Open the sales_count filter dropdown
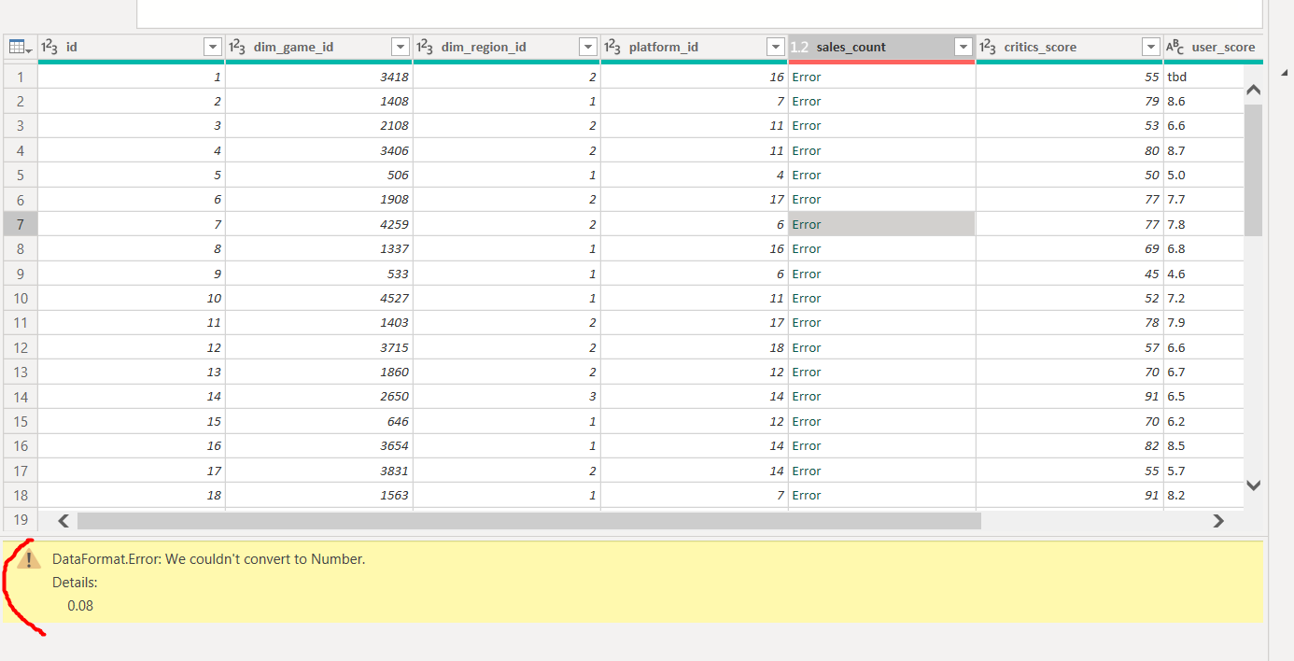The width and height of the screenshot is (1294, 661). click(x=963, y=47)
